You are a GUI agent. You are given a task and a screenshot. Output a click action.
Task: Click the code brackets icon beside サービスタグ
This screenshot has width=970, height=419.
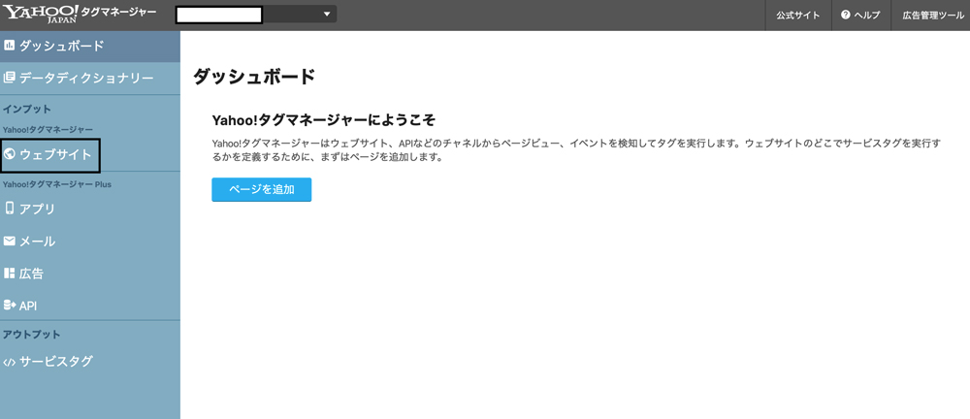(x=10, y=362)
